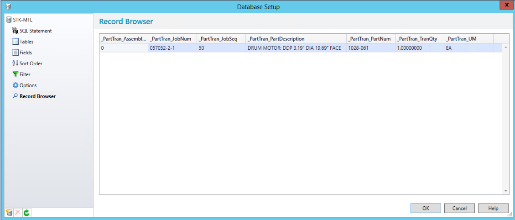Image resolution: width=515 pixels, height=220 pixels.
Task: Click the scrollbar up arrow in the grid
Action: (505, 47)
